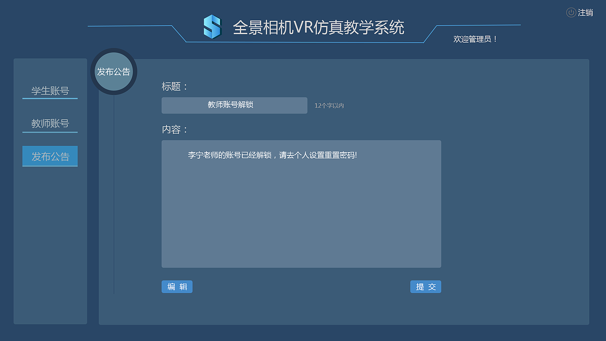Click the 欢迎管理员 welcome text
The height and width of the screenshot is (341, 606).
point(475,39)
